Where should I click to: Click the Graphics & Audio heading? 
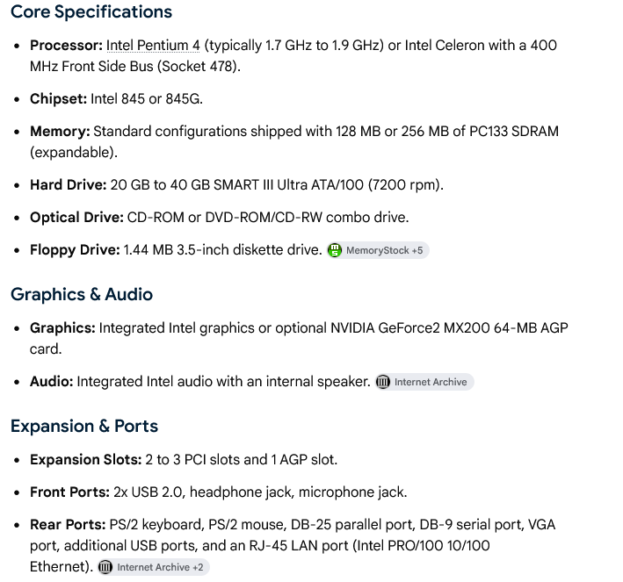[x=82, y=295]
